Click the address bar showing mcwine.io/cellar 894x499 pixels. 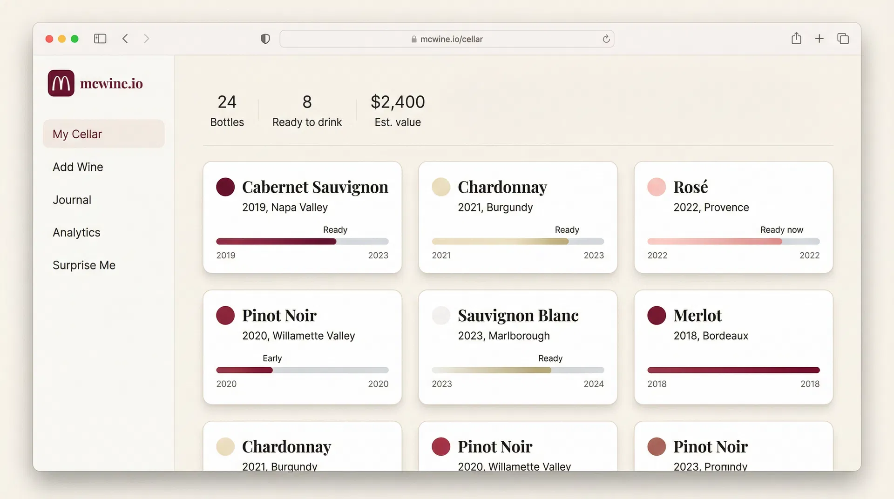(447, 39)
